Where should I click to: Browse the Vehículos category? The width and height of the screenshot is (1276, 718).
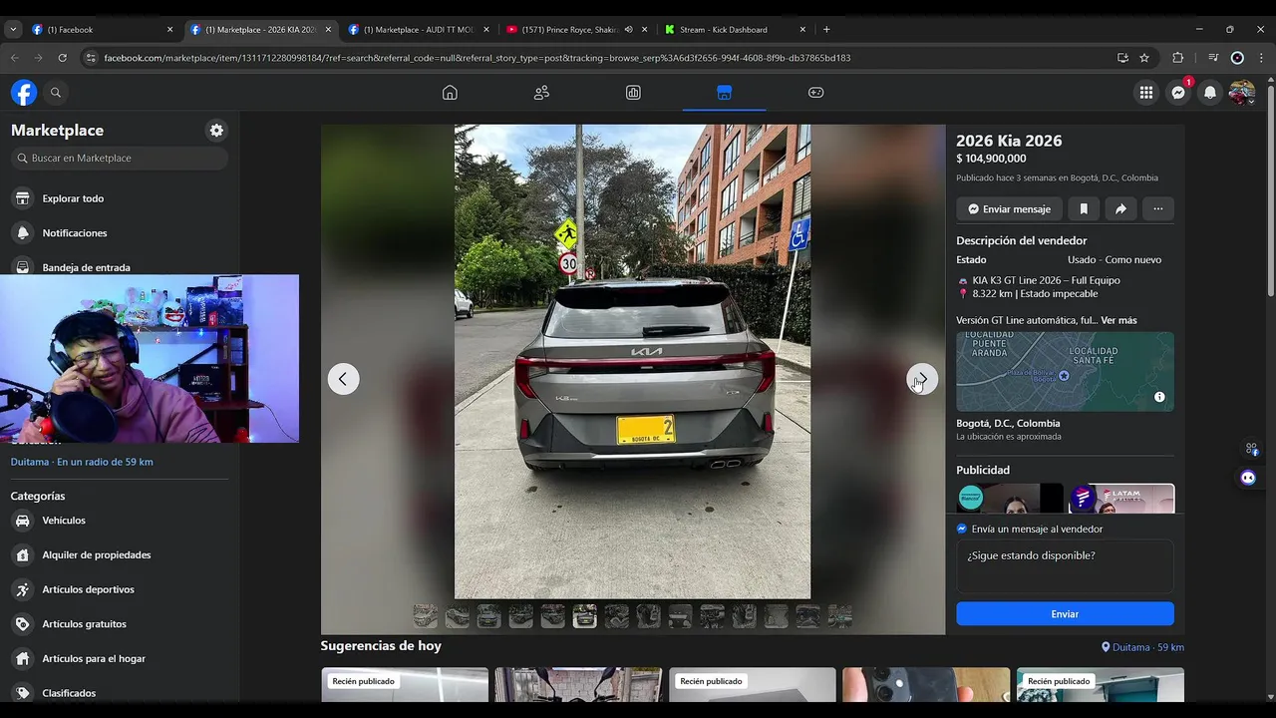click(x=120, y=521)
